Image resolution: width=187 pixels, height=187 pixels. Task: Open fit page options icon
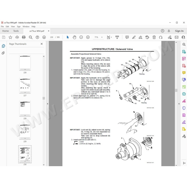(109, 37)
